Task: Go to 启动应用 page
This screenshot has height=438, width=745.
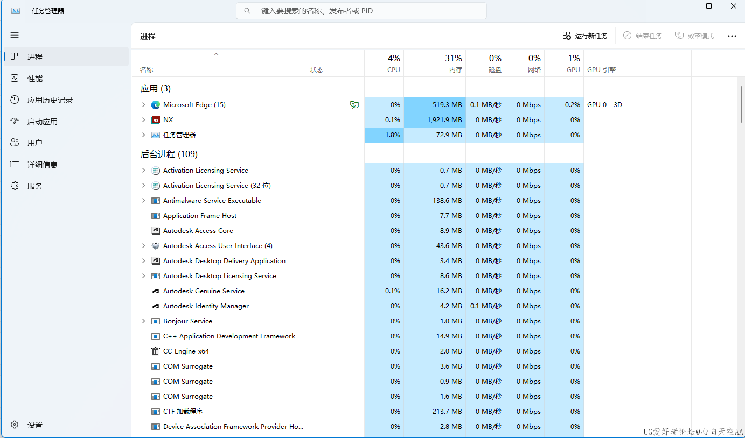Action: click(66, 121)
